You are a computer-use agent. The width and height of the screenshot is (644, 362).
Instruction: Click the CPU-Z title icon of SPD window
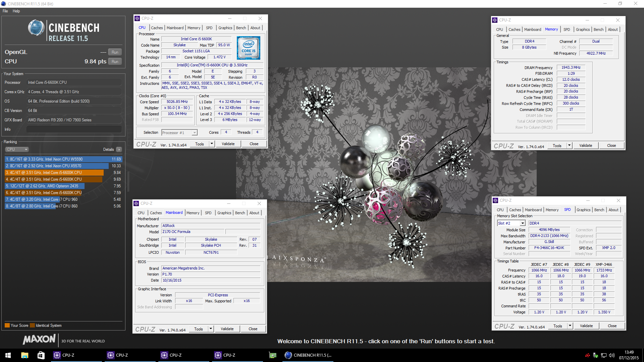coord(495,200)
